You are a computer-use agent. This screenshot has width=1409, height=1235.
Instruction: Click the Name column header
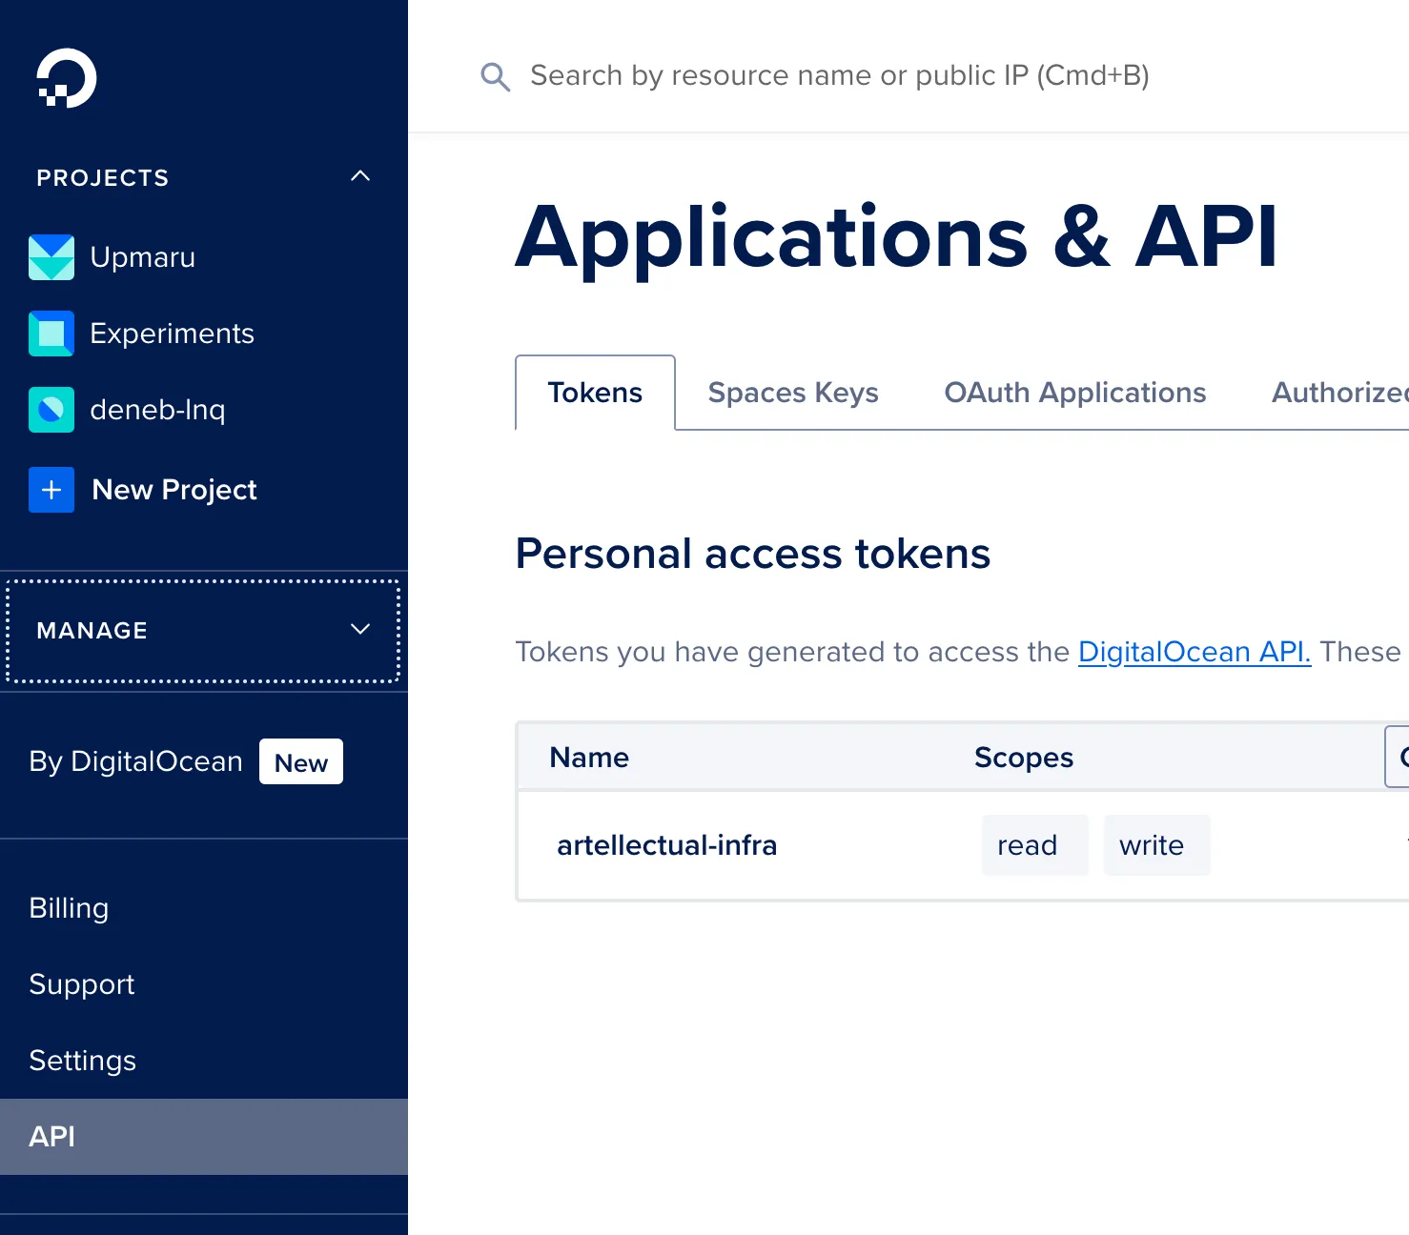[589, 758]
